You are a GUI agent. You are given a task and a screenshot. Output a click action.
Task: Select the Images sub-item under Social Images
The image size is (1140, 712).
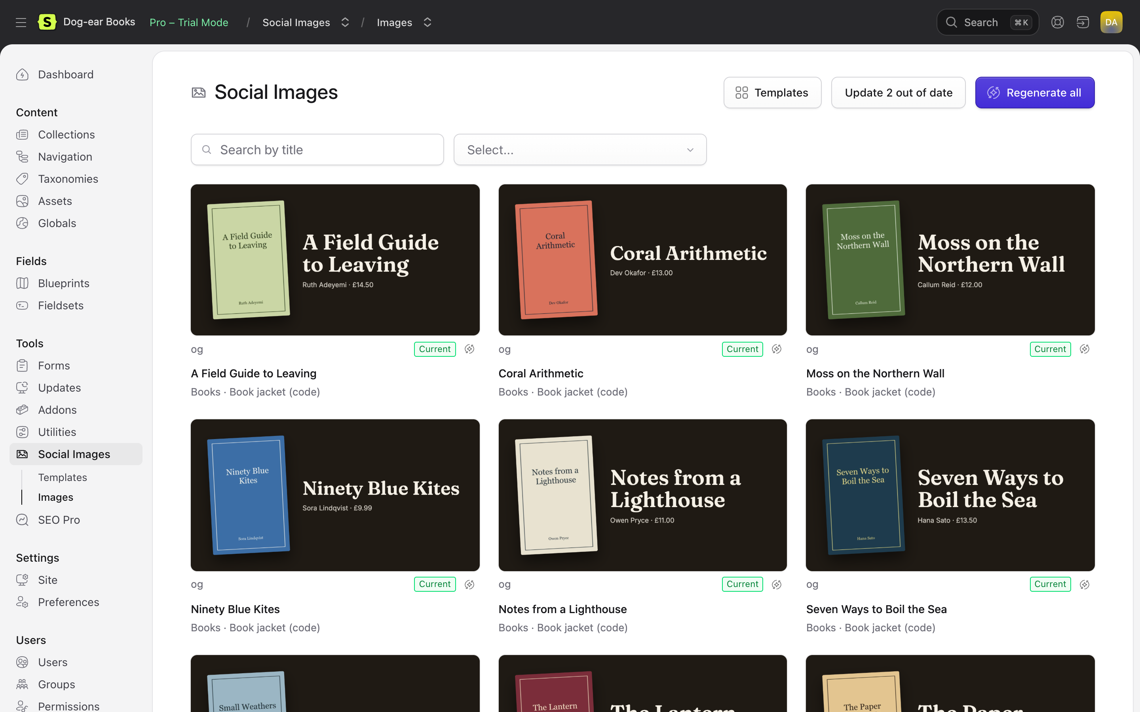(x=55, y=497)
